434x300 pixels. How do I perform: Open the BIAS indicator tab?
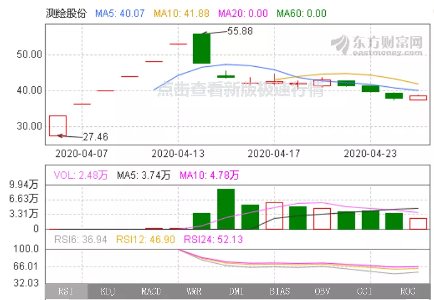(x=279, y=292)
